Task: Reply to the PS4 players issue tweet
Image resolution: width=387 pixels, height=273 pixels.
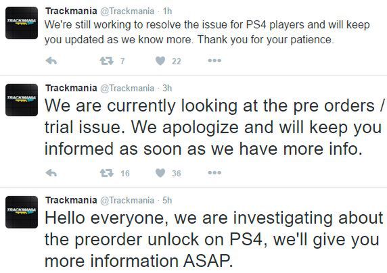Action: (x=51, y=61)
